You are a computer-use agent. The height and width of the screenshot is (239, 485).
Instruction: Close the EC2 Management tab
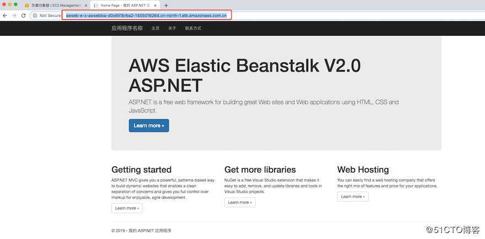click(x=85, y=5)
